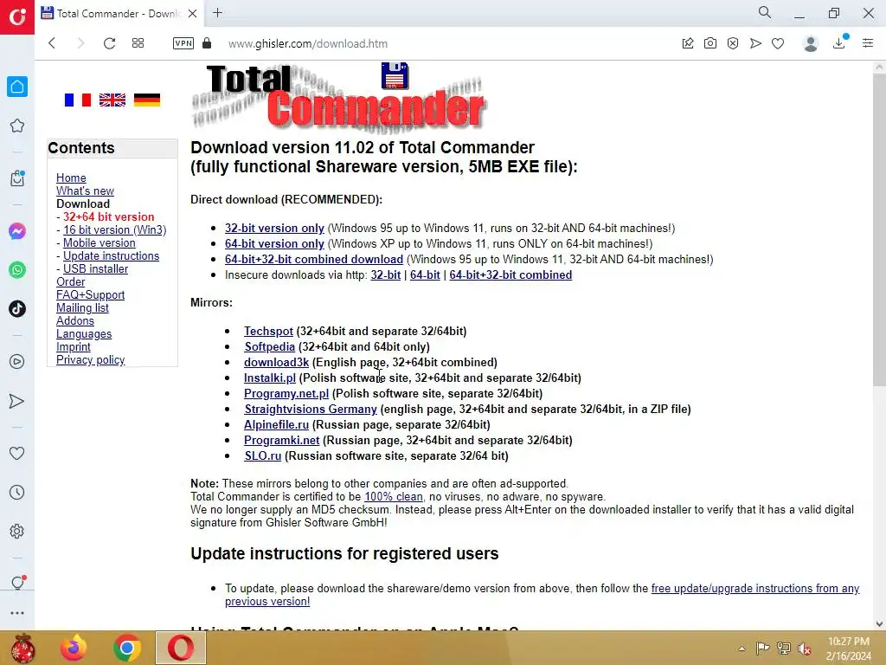This screenshot has height=665, width=886.
Task: Download the 64-bit version only
Action: pos(274,243)
